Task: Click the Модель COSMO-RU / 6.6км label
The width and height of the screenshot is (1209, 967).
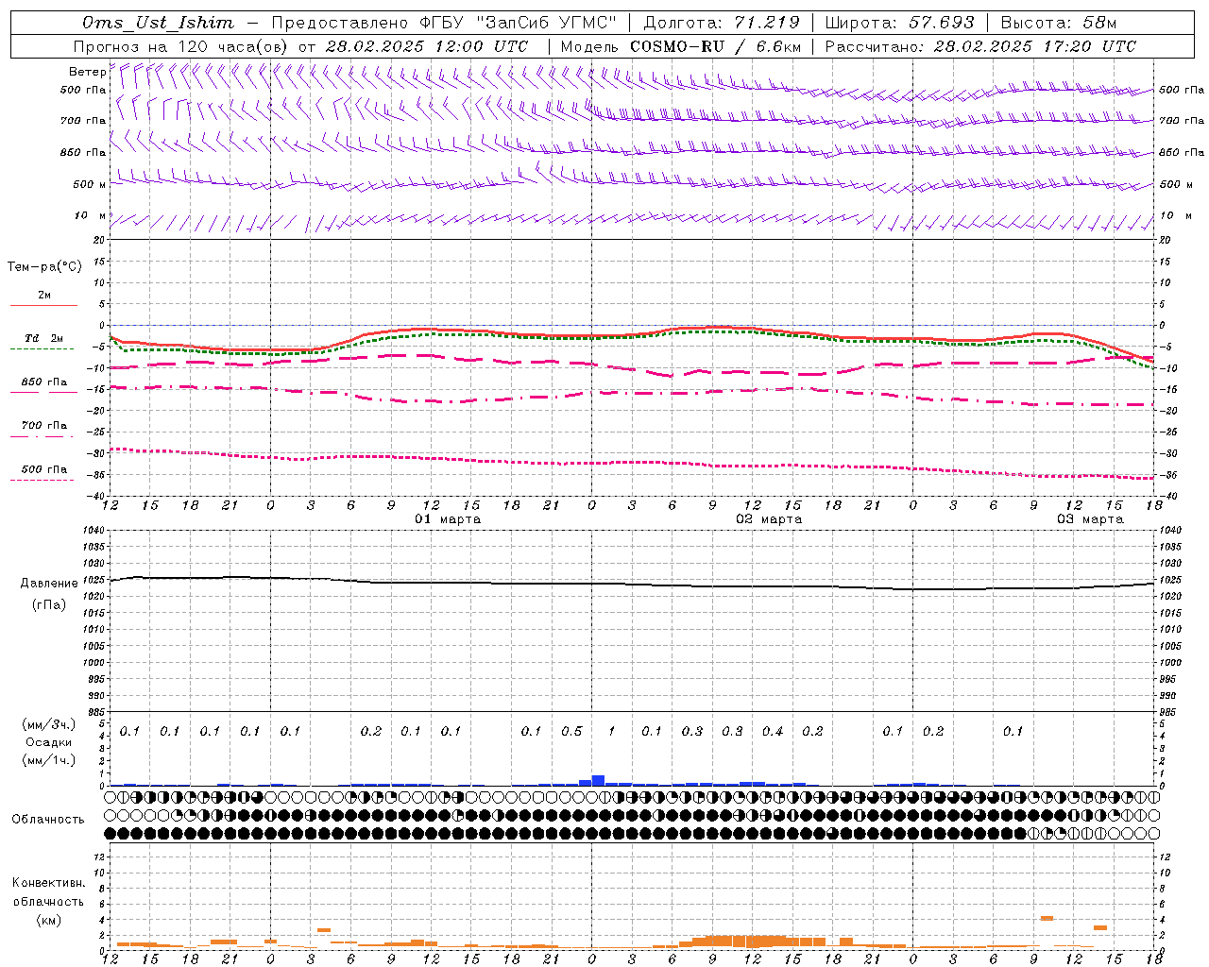Action: click(680, 46)
